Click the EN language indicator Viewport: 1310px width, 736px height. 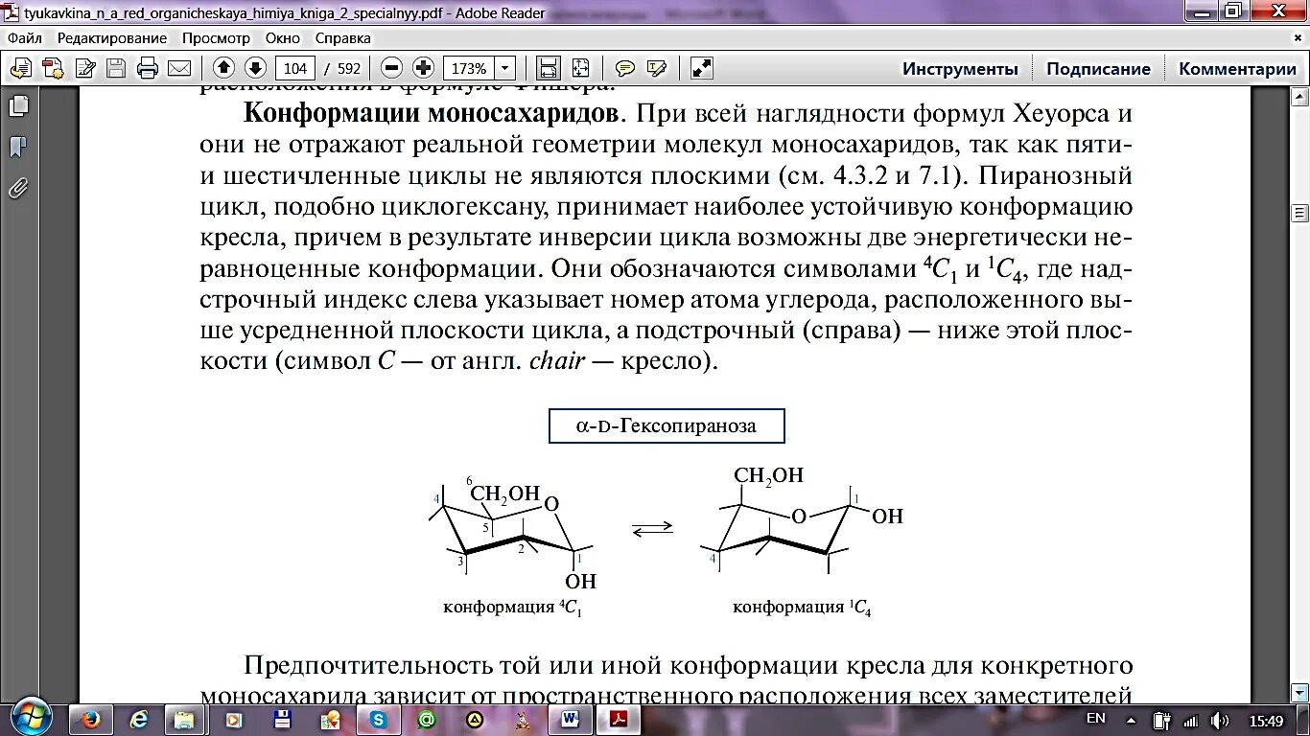(x=1095, y=718)
